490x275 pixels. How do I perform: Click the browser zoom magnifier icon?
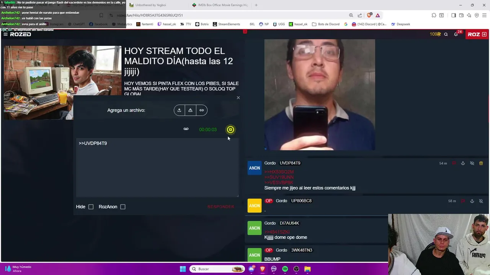click(x=351, y=15)
